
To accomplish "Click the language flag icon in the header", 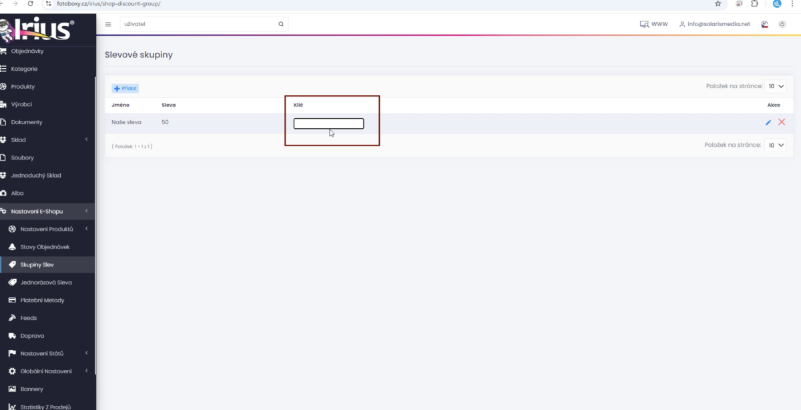I will (765, 24).
